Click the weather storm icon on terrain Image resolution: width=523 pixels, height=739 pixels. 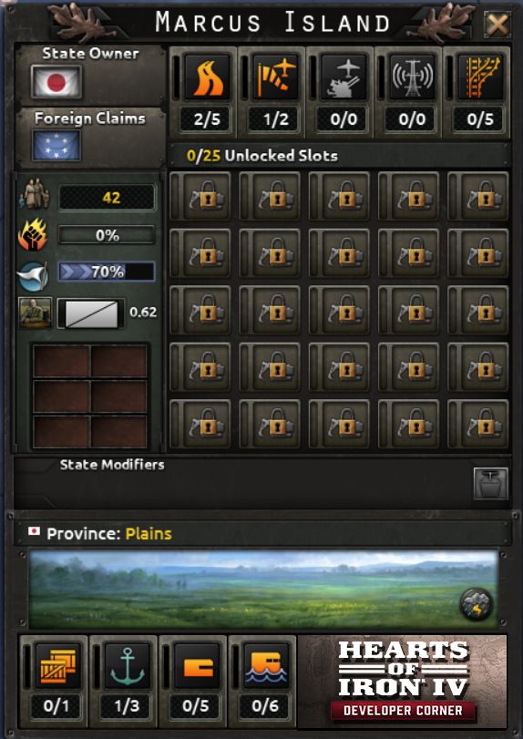point(476,605)
